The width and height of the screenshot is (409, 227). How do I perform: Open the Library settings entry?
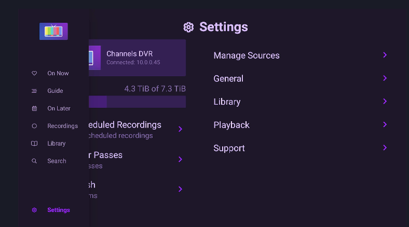point(227,102)
